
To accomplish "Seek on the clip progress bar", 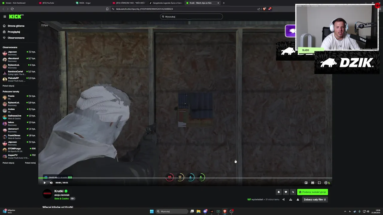I will coord(185,178).
